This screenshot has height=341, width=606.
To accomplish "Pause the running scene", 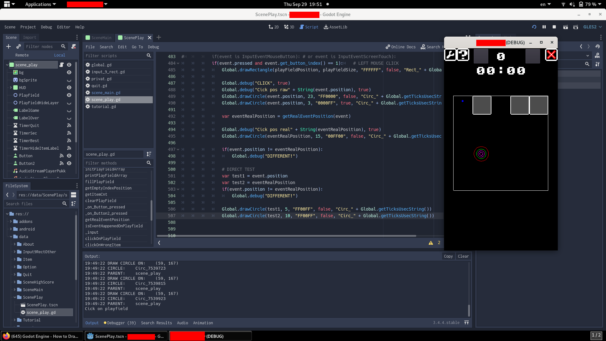I will [544, 27].
